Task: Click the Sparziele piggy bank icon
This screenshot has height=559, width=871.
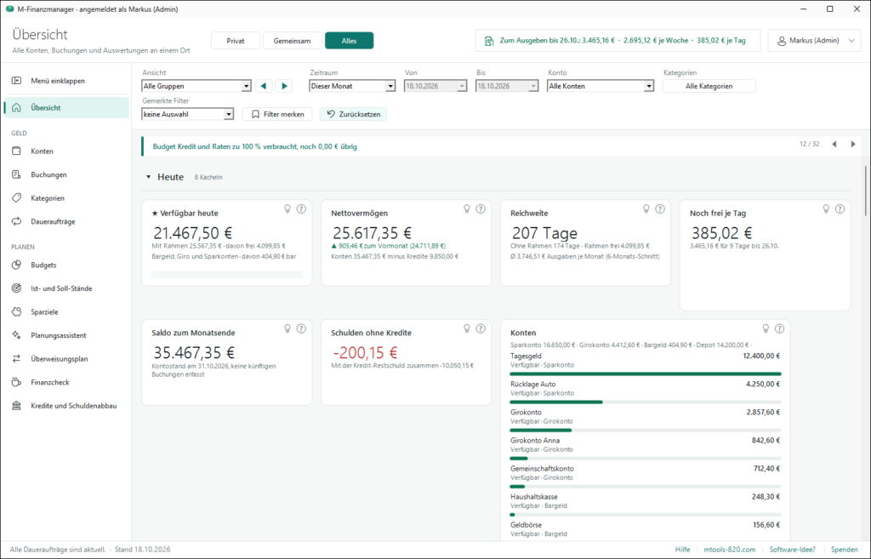Action: pyautogui.click(x=17, y=311)
